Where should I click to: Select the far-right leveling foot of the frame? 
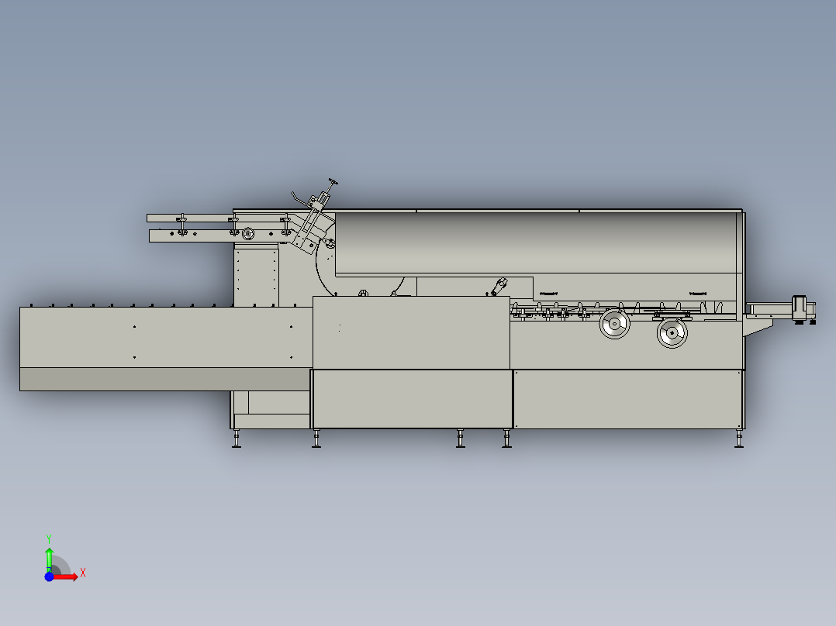click(x=739, y=439)
